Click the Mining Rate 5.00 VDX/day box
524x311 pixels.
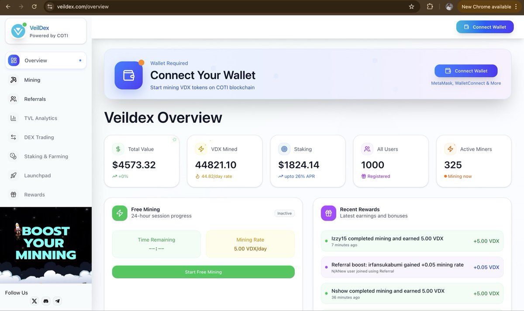(250, 244)
